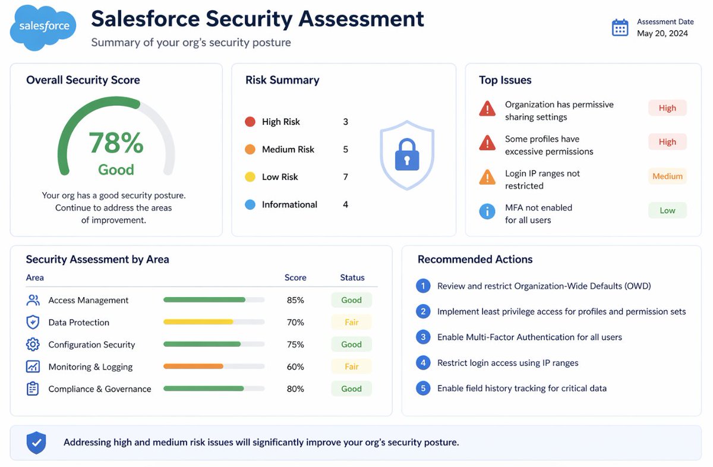The width and height of the screenshot is (713, 467).
Task: Click the Access Management progress bar
Action: pyautogui.click(x=214, y=300)
